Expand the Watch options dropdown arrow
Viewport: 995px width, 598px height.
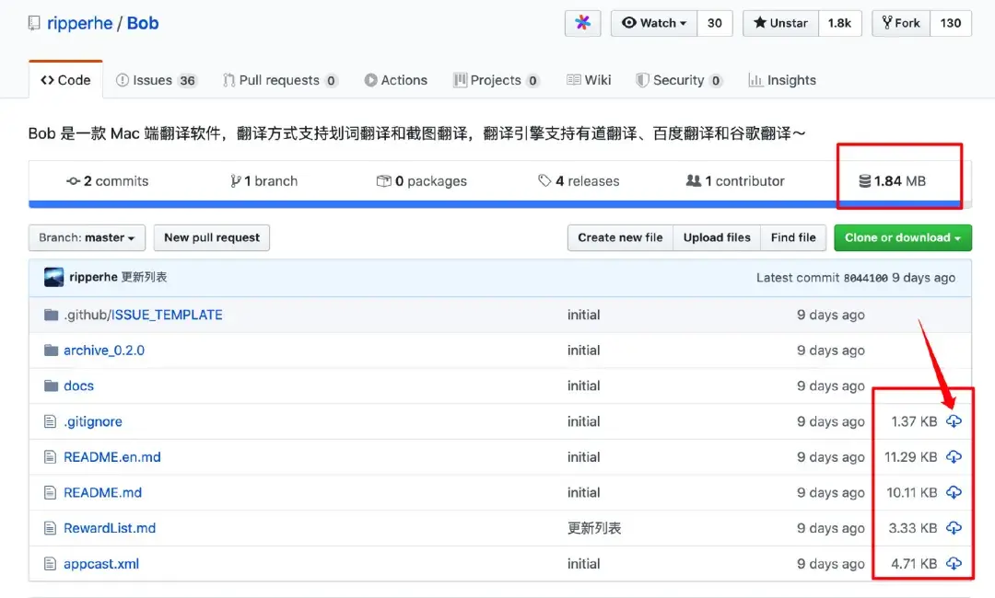pos(683,24)
